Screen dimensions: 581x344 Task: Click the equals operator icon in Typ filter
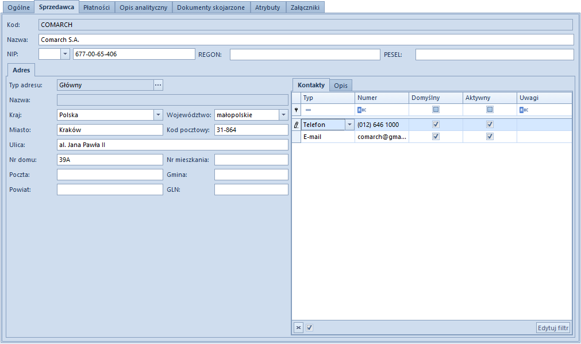[308, 110]
